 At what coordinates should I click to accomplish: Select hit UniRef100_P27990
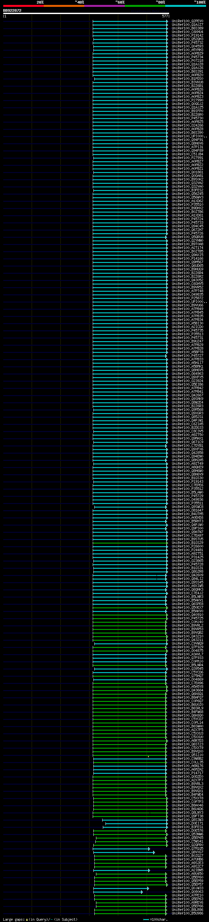point(187,100)
